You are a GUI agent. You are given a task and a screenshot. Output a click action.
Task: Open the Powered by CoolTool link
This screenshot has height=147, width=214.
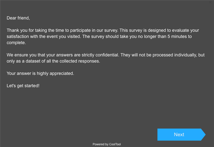coord(107,144)
